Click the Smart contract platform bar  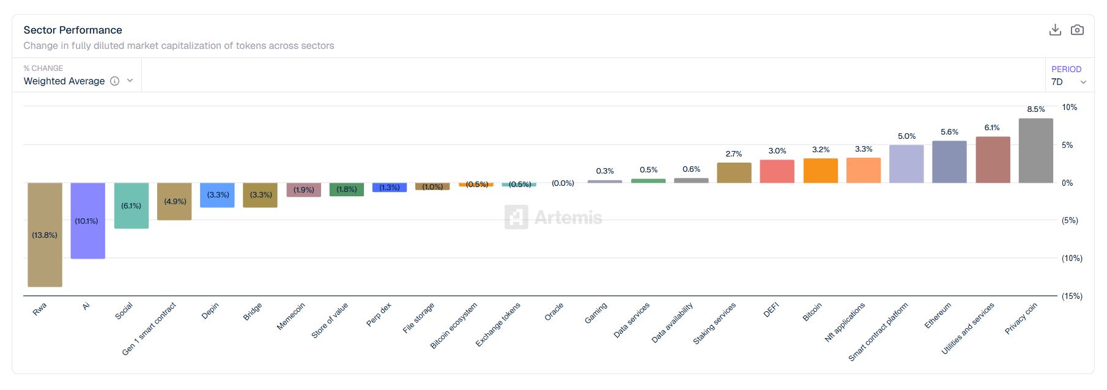(x=906, y=164)
